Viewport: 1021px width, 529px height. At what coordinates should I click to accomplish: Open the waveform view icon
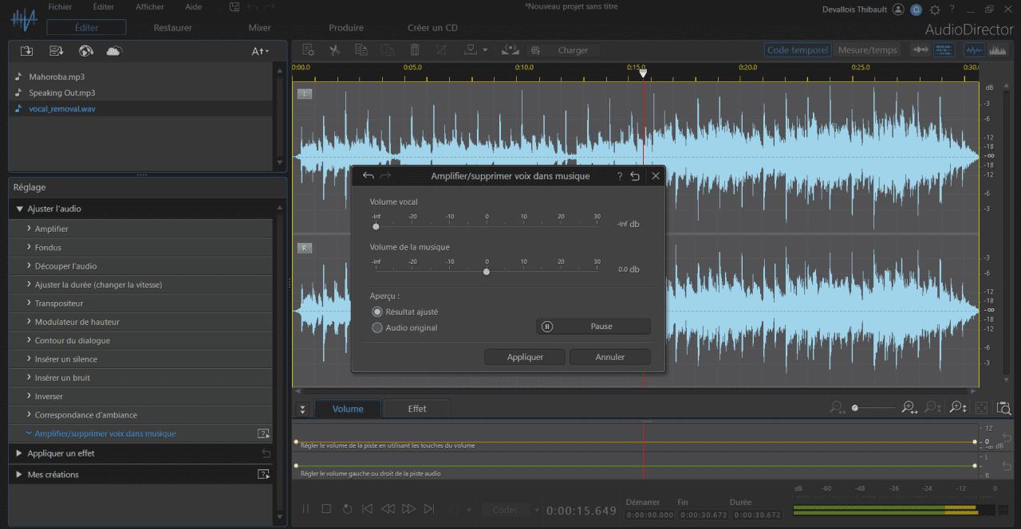click(974, 49)
